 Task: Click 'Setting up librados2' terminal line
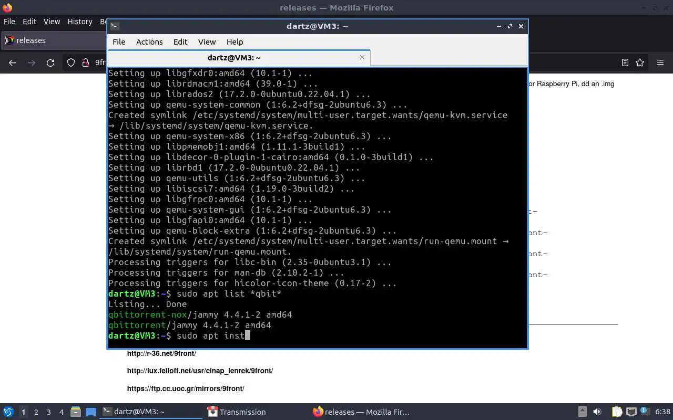pyautogui.click(x=239, y=94)
